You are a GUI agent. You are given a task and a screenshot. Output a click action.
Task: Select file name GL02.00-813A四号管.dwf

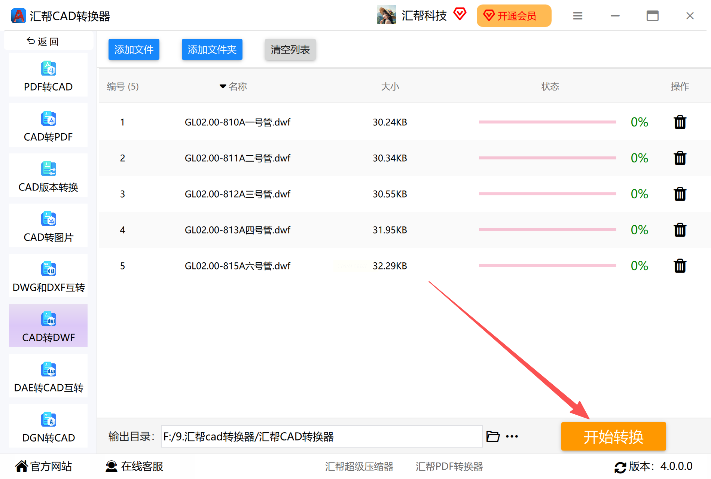(x=238, y=230)
